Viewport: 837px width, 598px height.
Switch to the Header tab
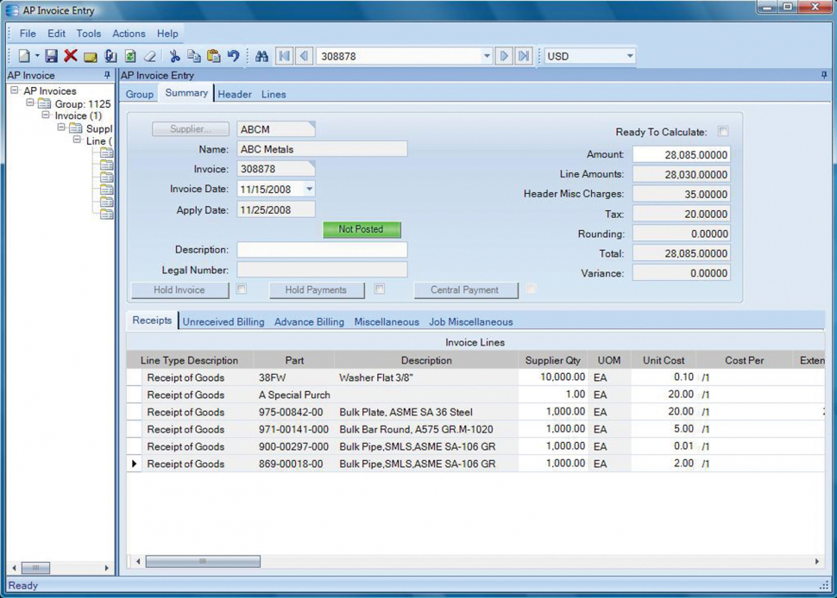(x=235, y=94)
